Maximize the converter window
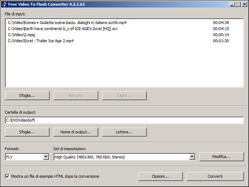249x187 pixels. [238, 4]
